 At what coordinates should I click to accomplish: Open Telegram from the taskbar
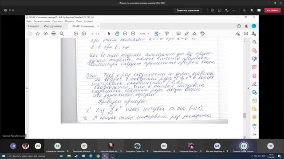click(91, 156)
